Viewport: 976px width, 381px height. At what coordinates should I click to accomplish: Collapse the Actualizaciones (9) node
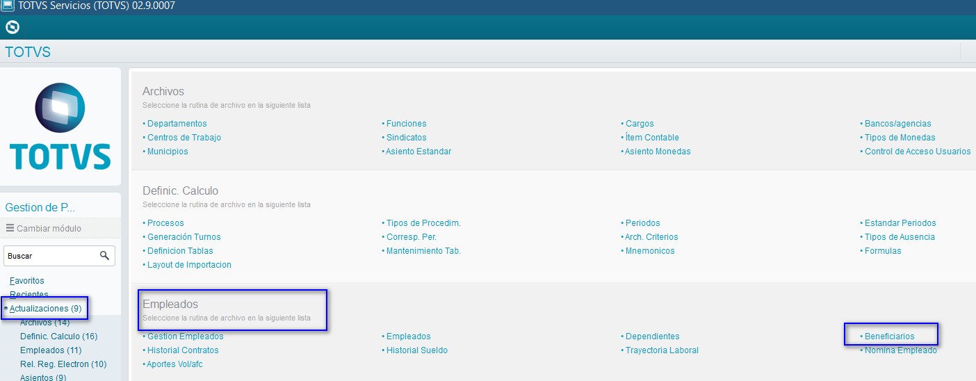pyautogui.click(x=46, y=308)
